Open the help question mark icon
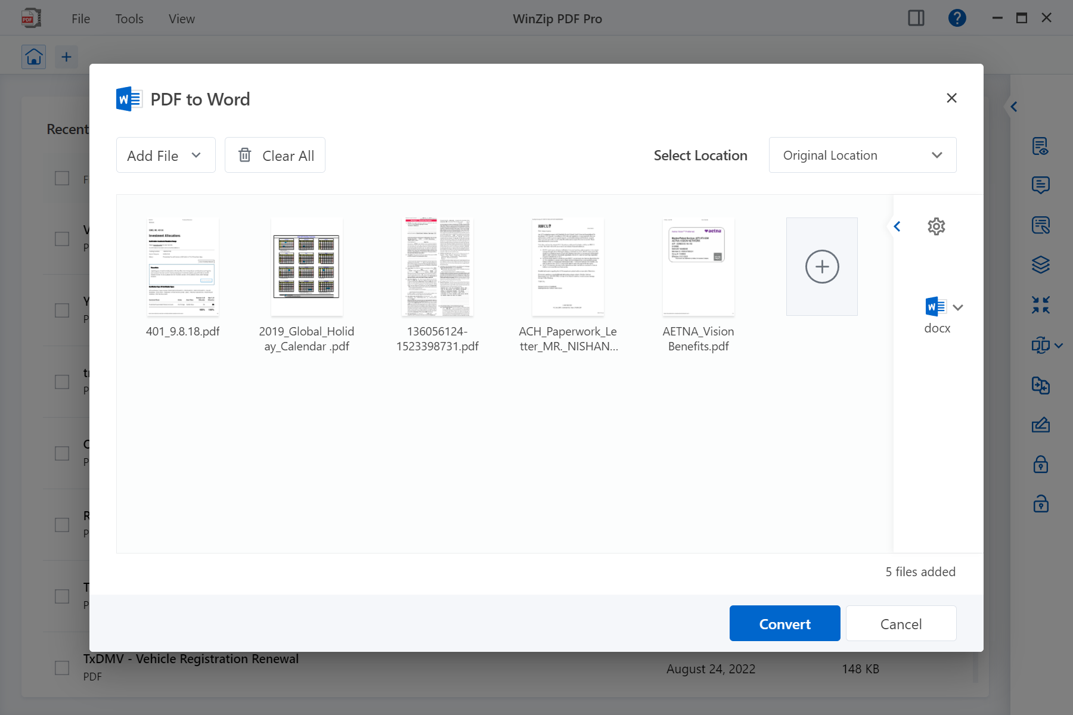The image size is (1073, 715). (x=957, y=18)
